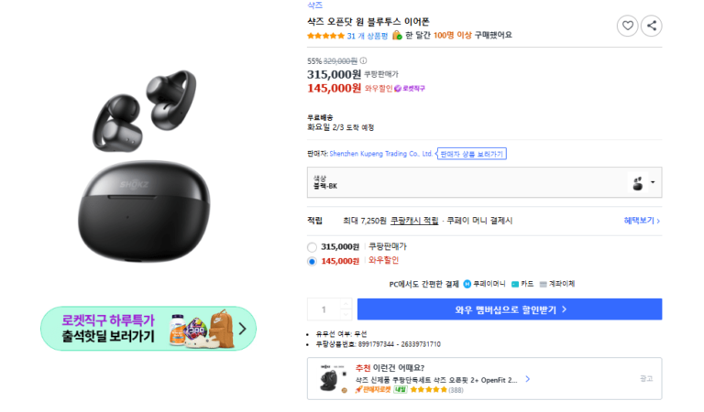Click the 샥즈 brand link
Viewport: 704px width, 412px height.
tap(314, 5)
